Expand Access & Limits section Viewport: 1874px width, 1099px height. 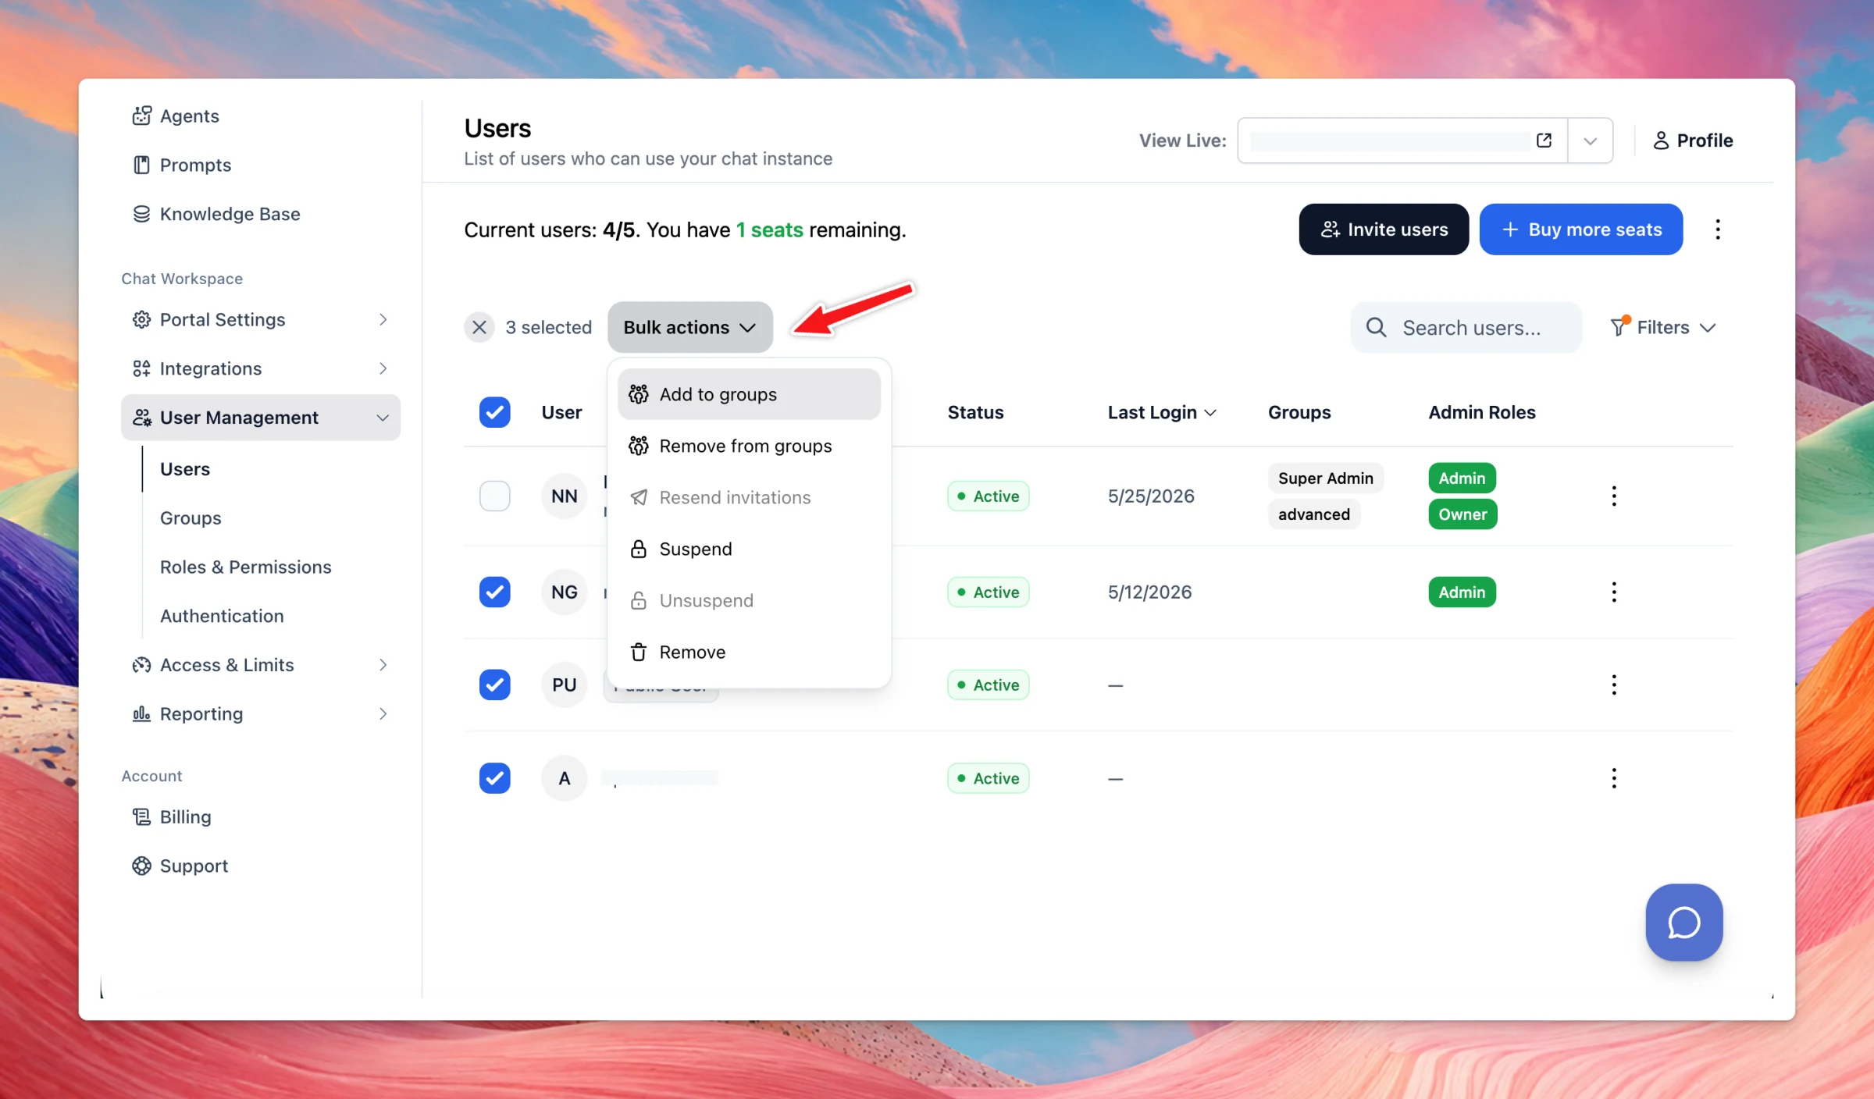click(x=261, y=665)
